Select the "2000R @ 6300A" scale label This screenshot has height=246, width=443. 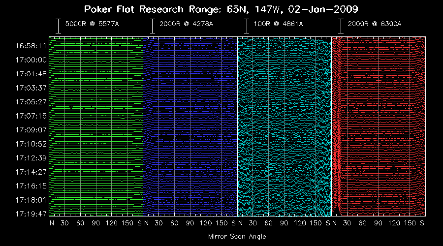pyautogui.click(x=375, y=24)
